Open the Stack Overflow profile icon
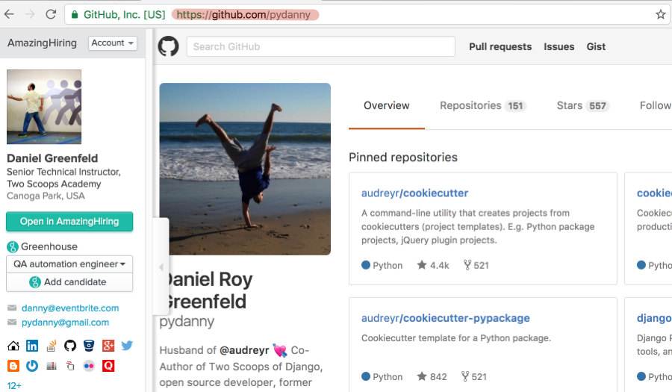Image resolution: width=672 pixels, height=392 pixels. (x=52, y=346)
